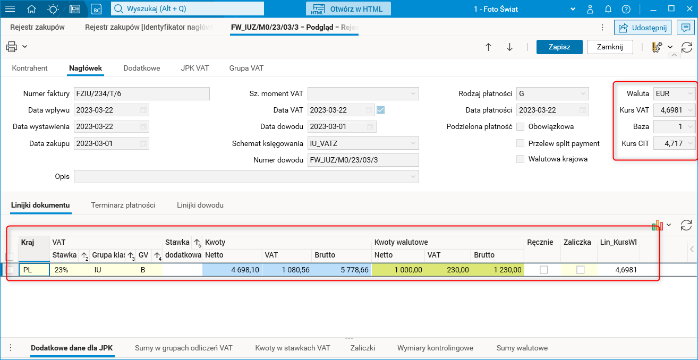This screenshot has height=360, width=698.
Task: Open the hamburger main menu
Action: coord(10,9)
